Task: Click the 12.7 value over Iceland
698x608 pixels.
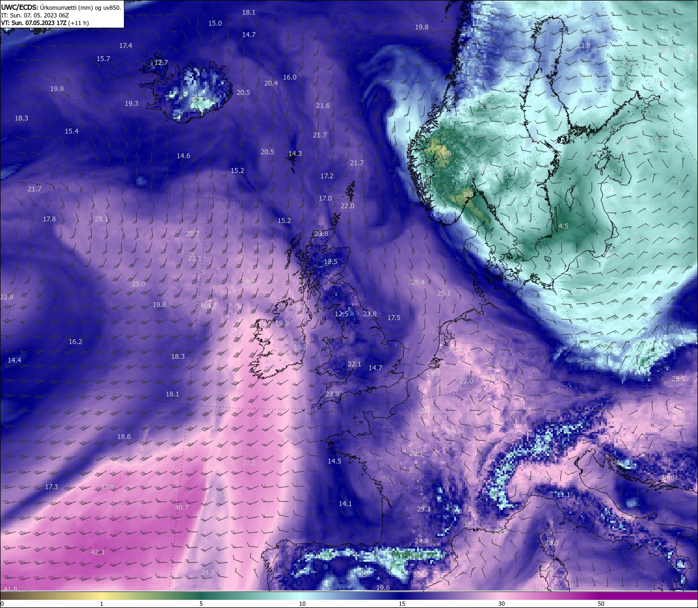Action: pos(161,63)
